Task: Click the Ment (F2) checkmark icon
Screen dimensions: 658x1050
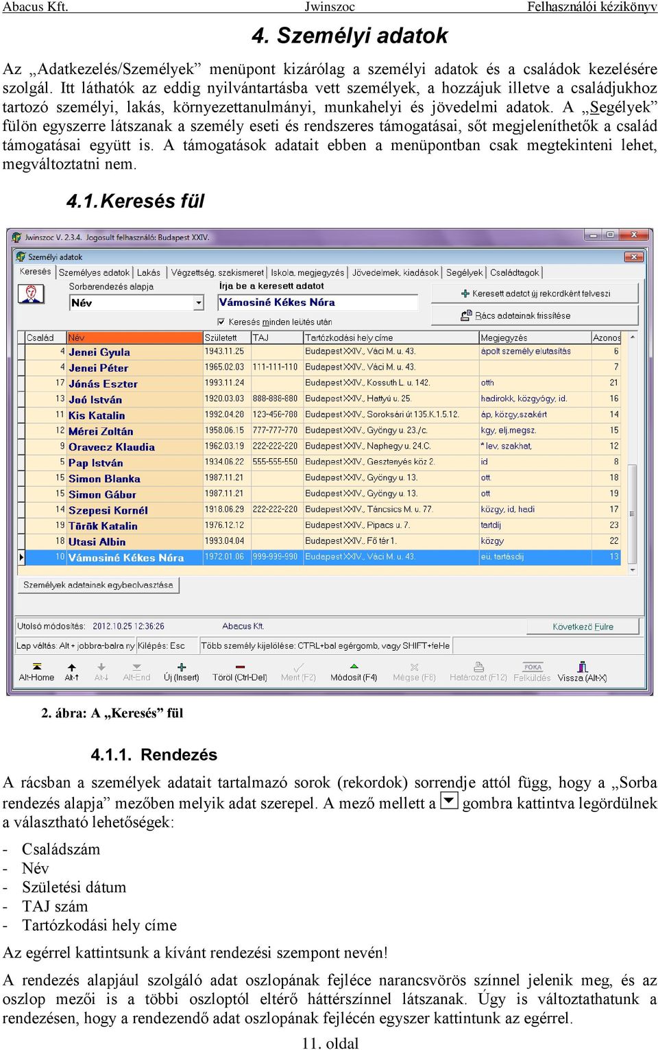Action: (x=298, y=667)
